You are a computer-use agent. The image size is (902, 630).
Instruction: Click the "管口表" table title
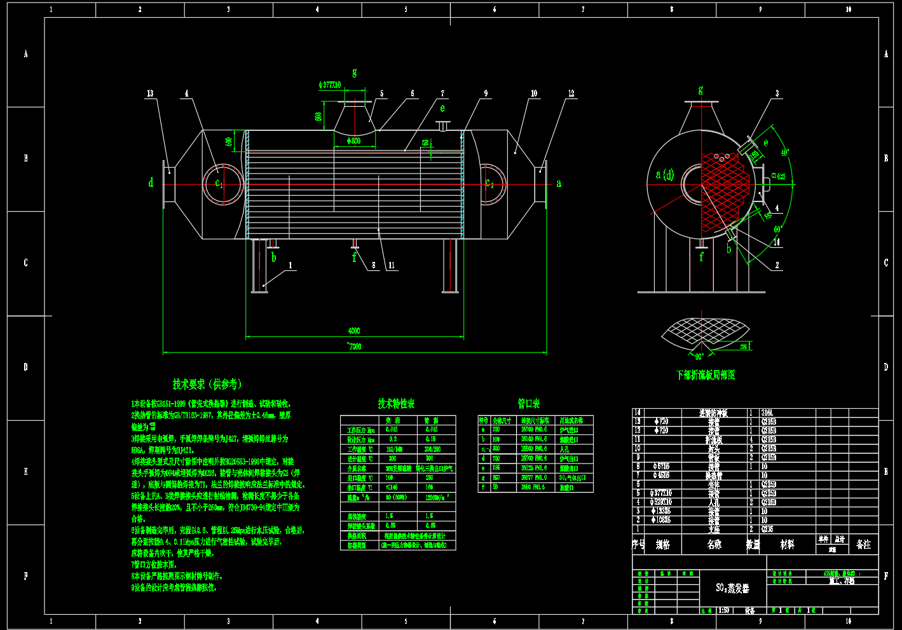[528, 404]
